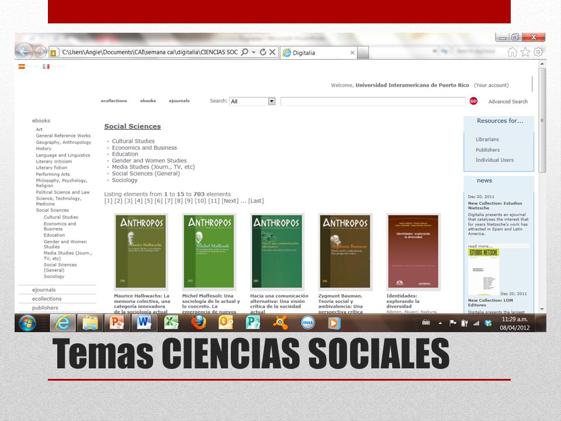The image size is (561, 421).
Task: Open Advanced Search link
Action: (x=508, y=102)
